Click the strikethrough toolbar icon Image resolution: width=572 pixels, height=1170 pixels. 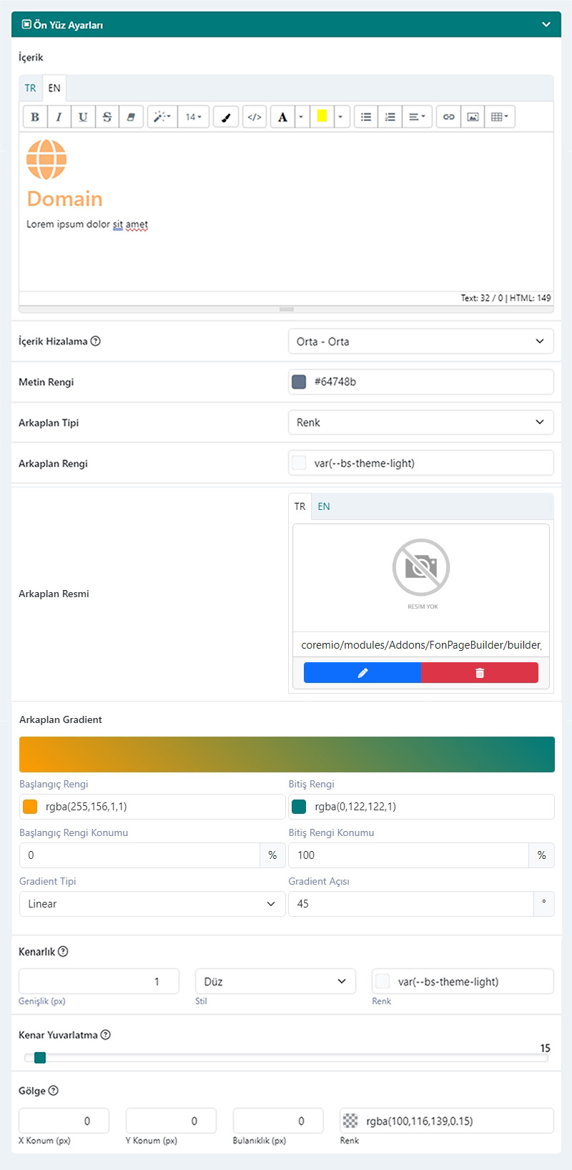pos(107,117)
